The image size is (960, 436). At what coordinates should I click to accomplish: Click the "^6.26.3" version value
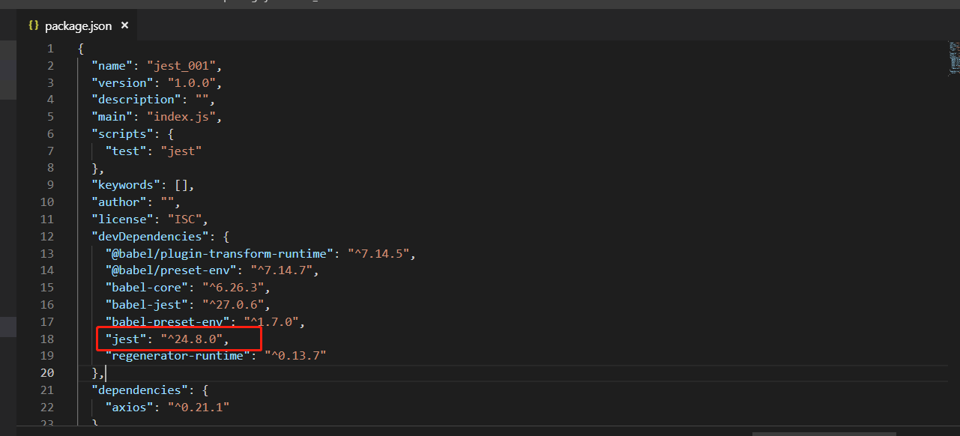click(x=233, y=288)
